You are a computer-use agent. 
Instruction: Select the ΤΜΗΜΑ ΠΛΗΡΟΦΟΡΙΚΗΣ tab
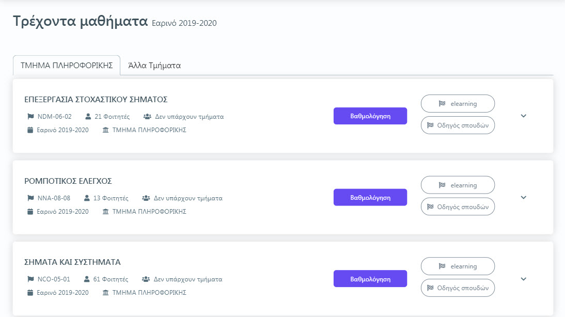[67, 66]
